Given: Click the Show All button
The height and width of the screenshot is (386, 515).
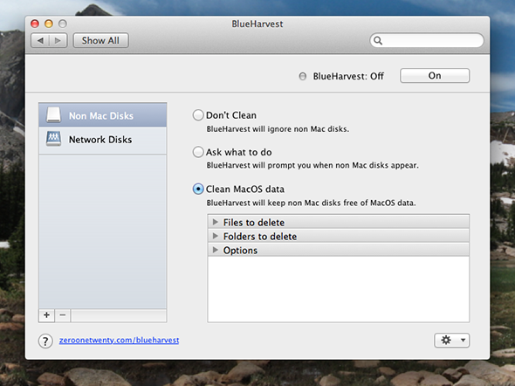Looking at the screenshot, I should 100,40.
